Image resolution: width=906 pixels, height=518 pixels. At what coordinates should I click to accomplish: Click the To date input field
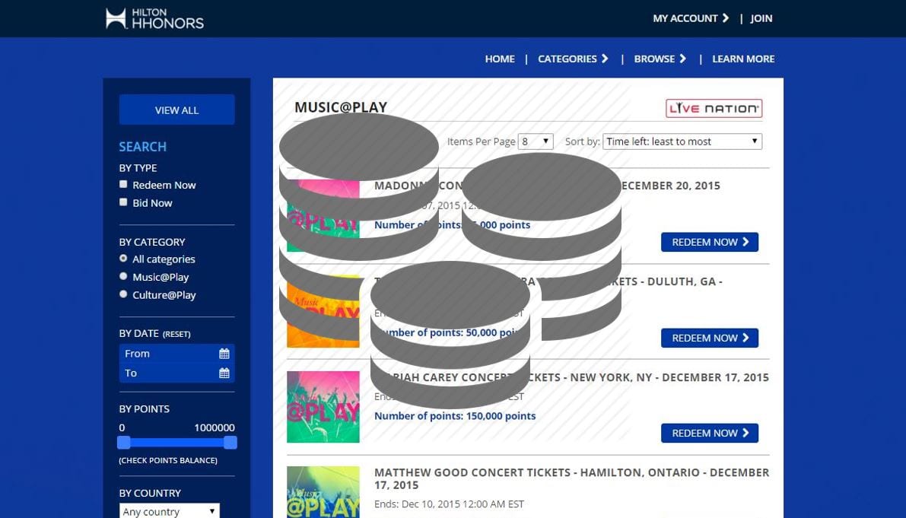(x=176, y=373)
